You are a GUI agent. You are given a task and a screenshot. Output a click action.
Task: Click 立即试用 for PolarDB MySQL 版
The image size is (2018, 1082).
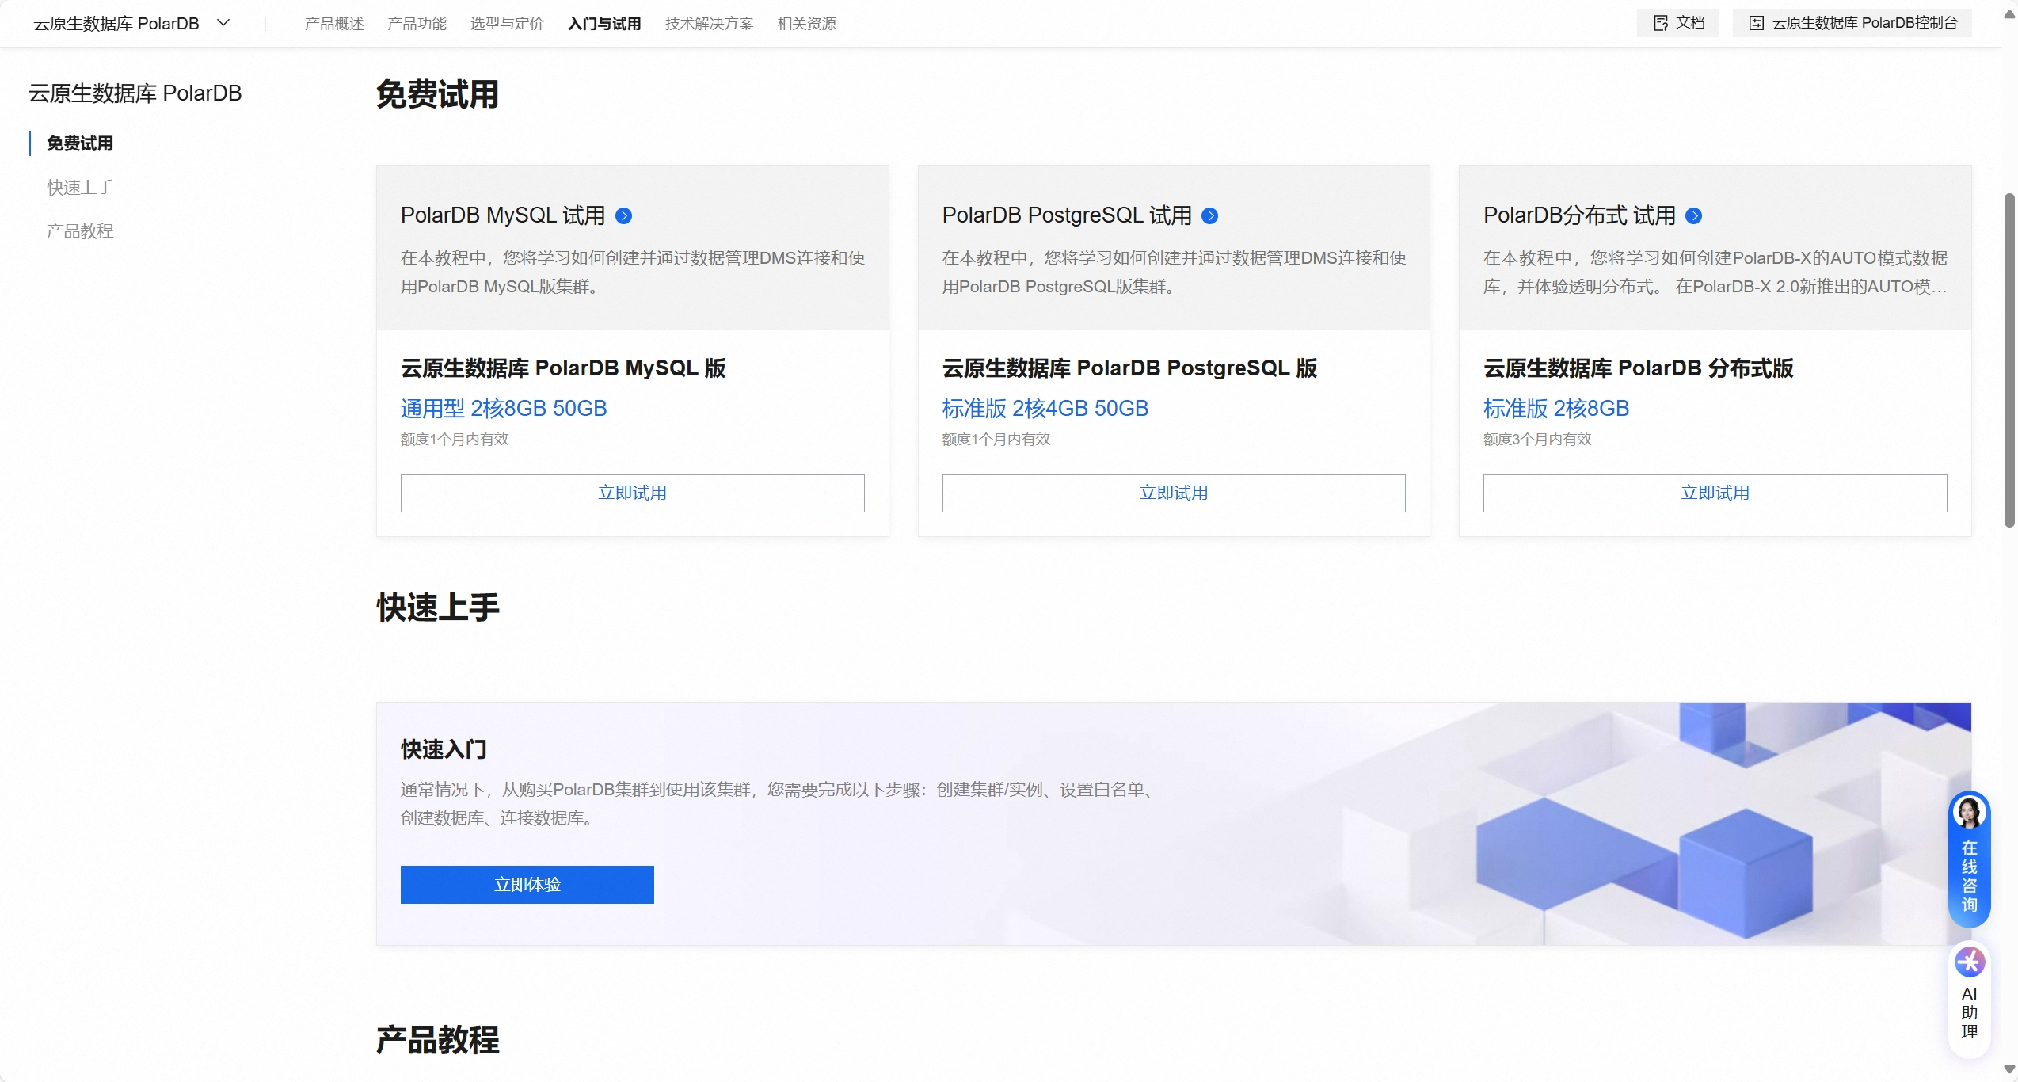click(632, 493)
